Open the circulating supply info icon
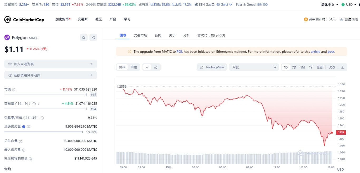The image size is (360, 173). point(28,127)
